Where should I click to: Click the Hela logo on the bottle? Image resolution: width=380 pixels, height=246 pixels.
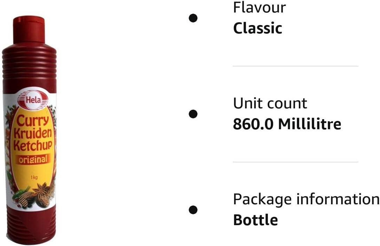pos(32,101)
